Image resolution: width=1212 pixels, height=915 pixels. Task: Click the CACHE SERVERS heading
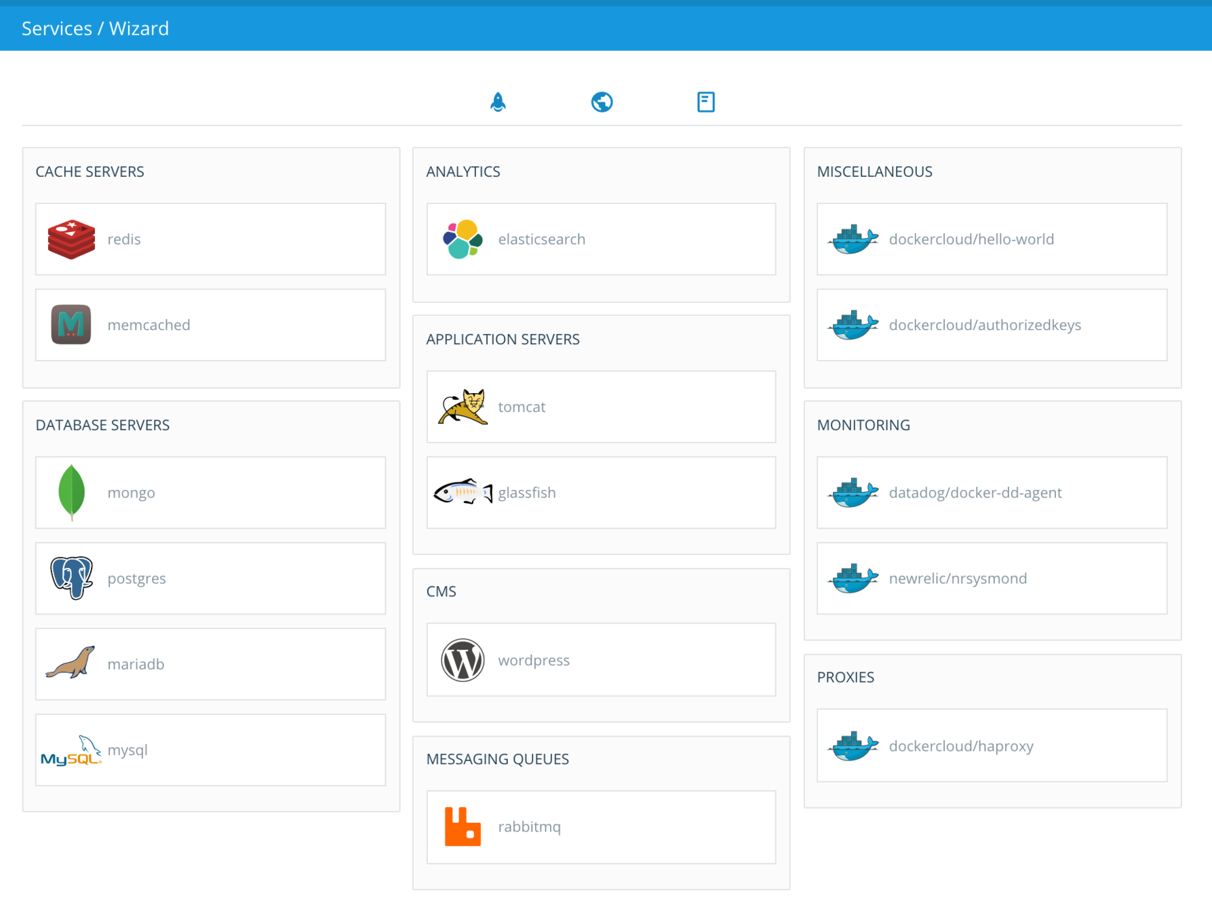click(x=90, y=171)
